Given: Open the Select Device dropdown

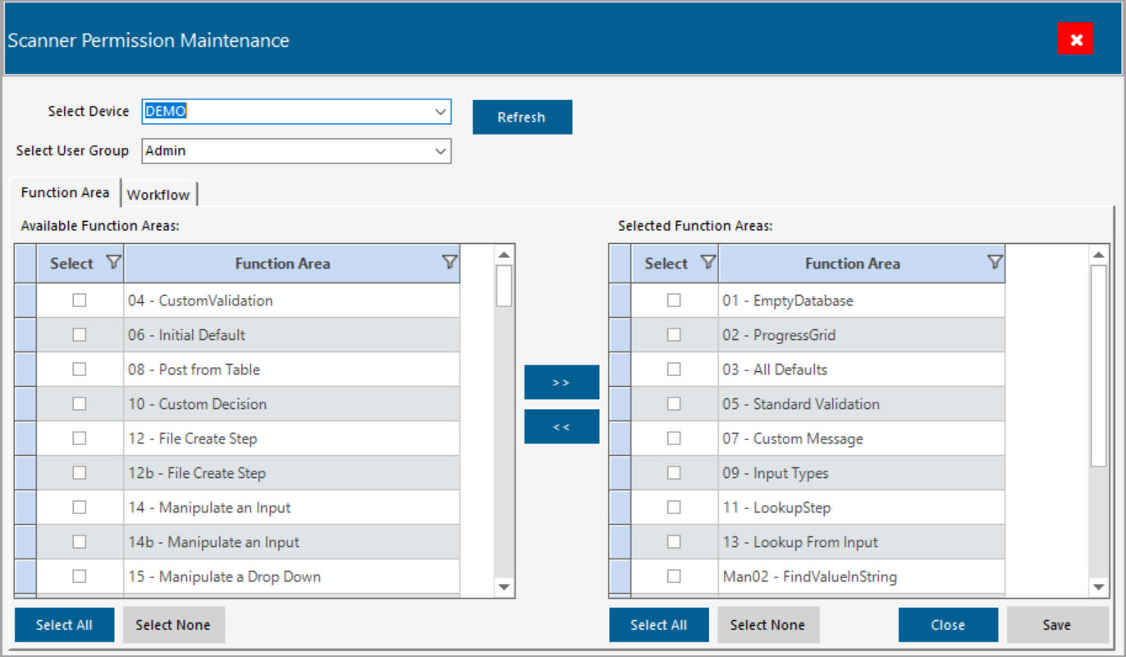Looking at the screenshot, I should (441, 112).
